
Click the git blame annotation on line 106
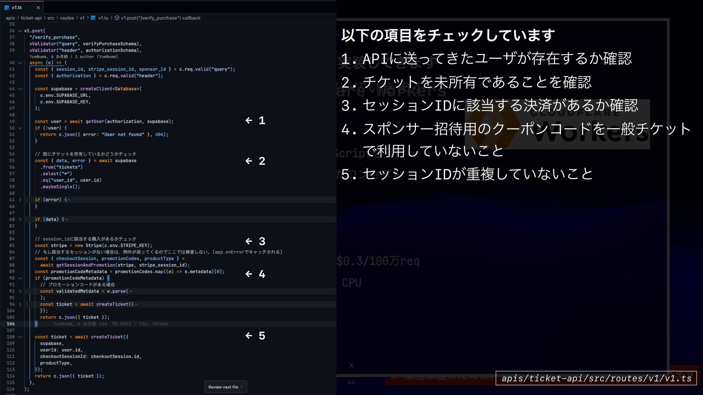pos(111,324)
